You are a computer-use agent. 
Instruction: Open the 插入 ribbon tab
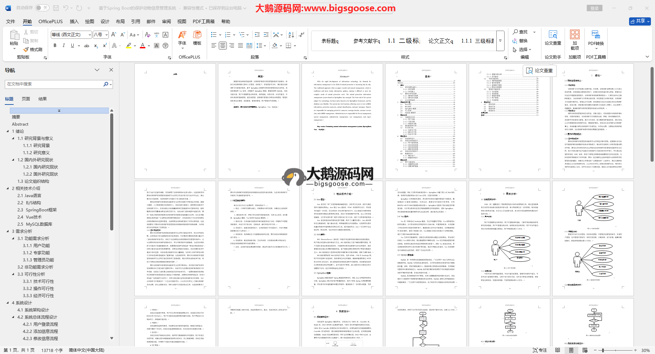[x=74, y=21]
